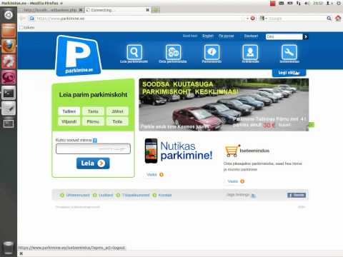Open the session power menu in top panel
This screenshot has height=257, width=343.
(x=339, y=4)
